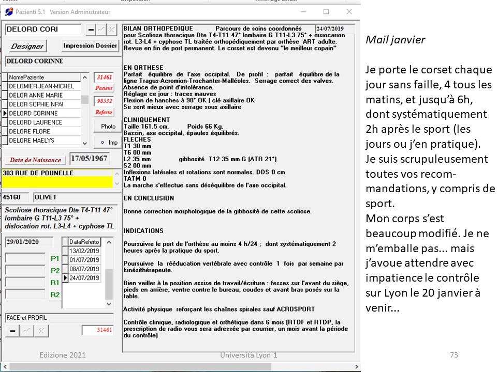Image resolution: width=497 pixels, height=372 pixels.
Task: Click the patient list scroll down arrow
Action: [84, 143]
